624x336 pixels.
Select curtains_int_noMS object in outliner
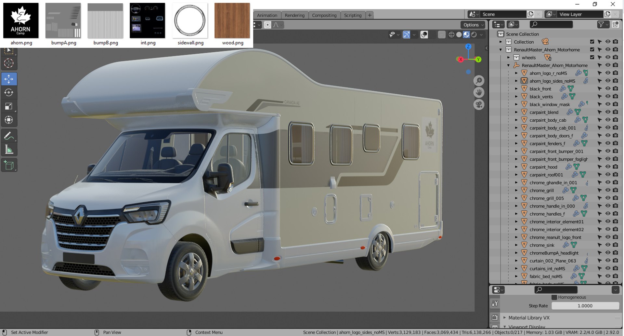[x=547, y=269]
